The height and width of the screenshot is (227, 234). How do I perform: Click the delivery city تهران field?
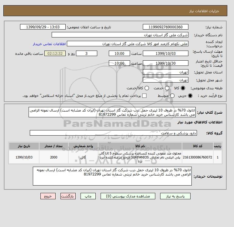coord(166,80)
